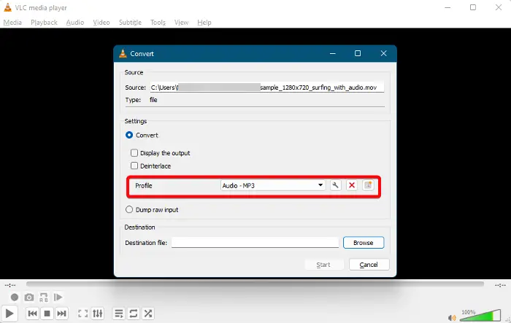Minimize the VLC main window

447,7
